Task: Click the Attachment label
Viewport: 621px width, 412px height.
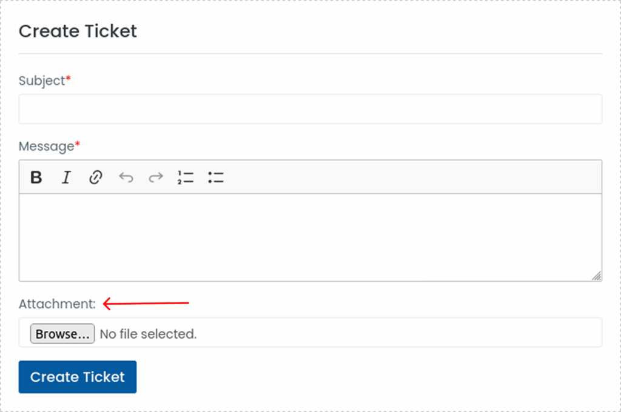Action: click(57, 304)
